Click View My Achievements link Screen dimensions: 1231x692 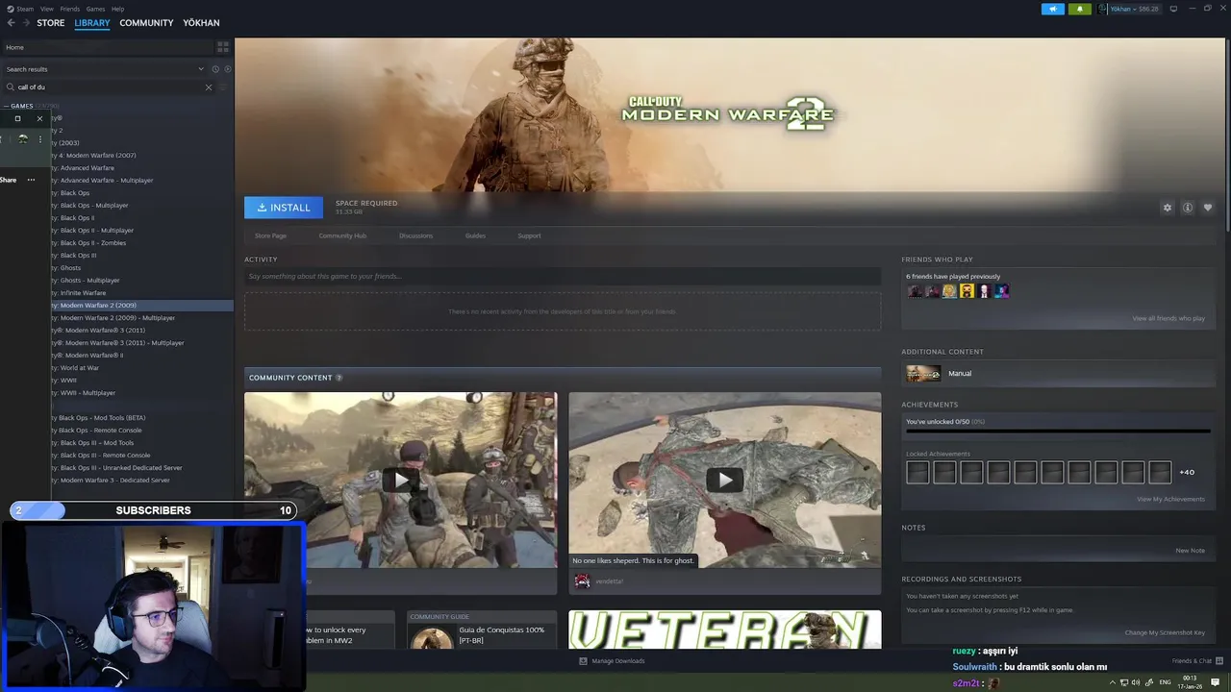click(1170, 499)
